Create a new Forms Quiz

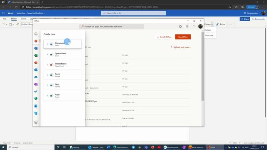pos(63,85)
